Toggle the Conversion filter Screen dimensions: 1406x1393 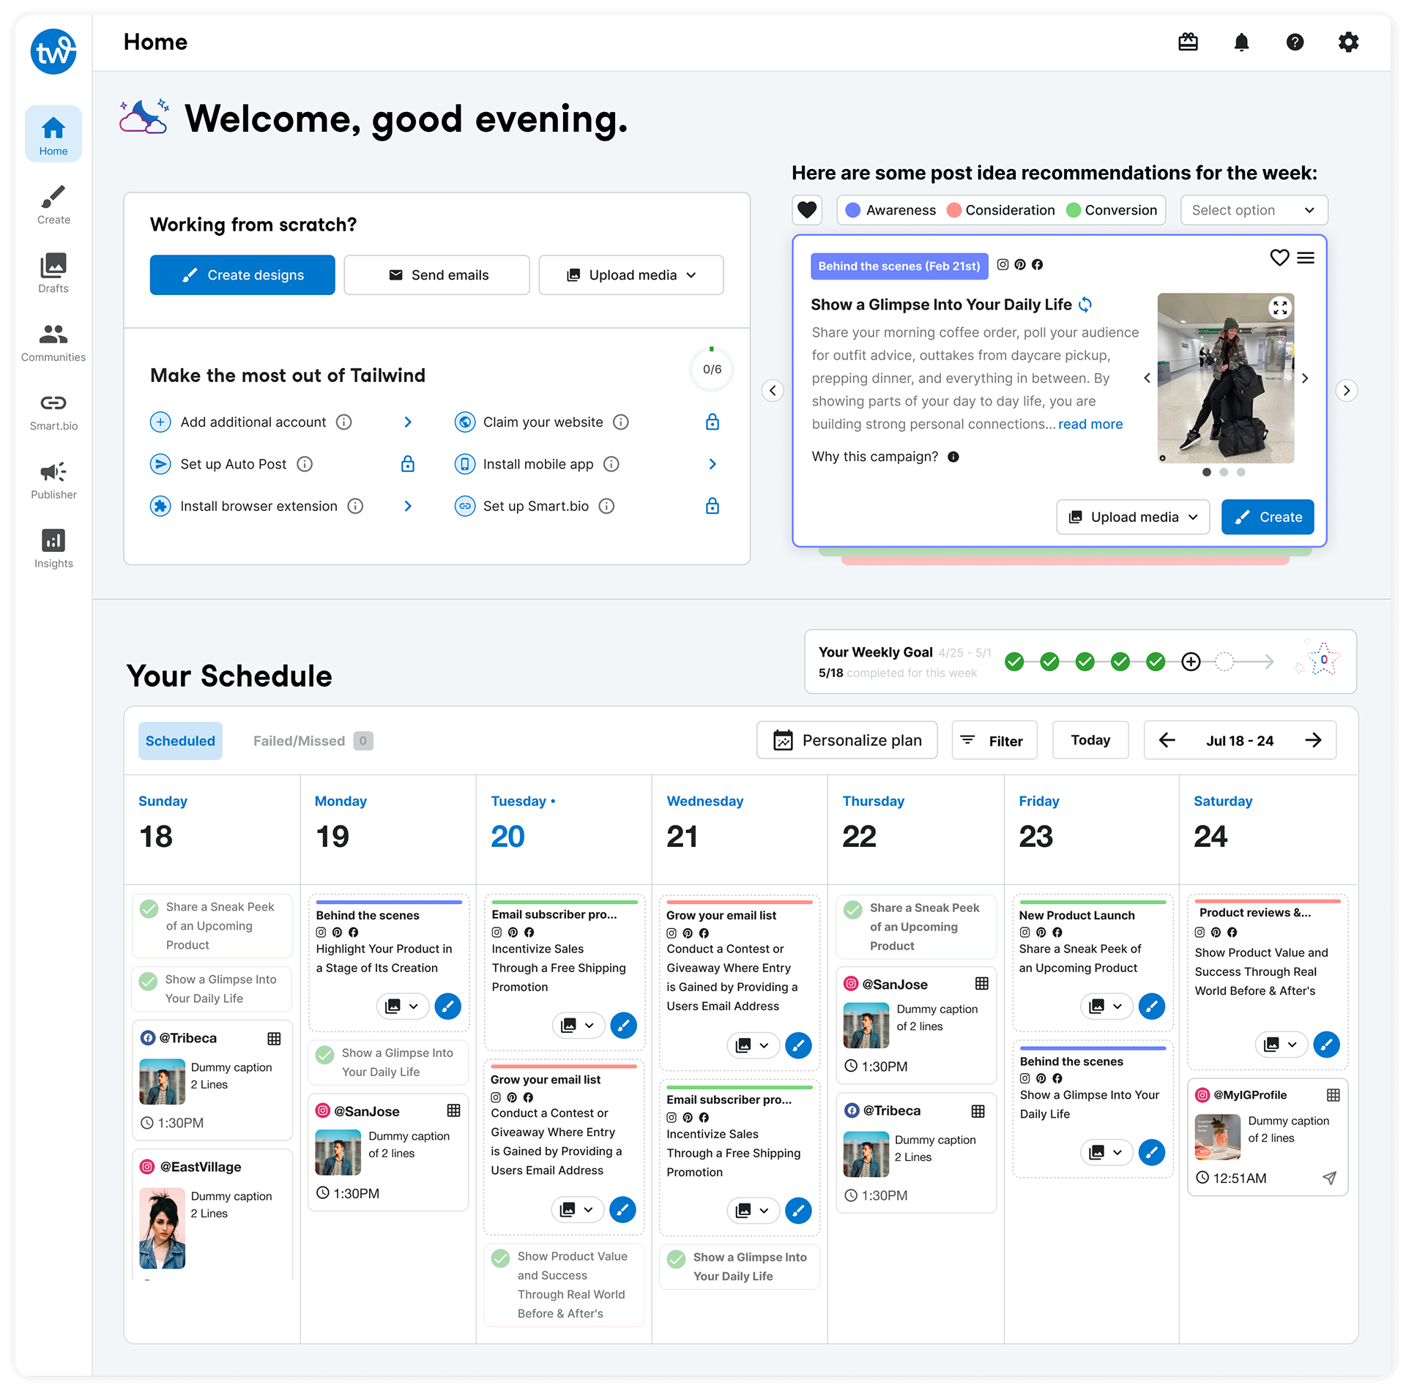tap(1111, 210)
